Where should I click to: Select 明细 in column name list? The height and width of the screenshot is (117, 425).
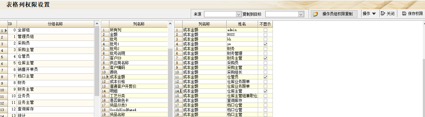139,91
